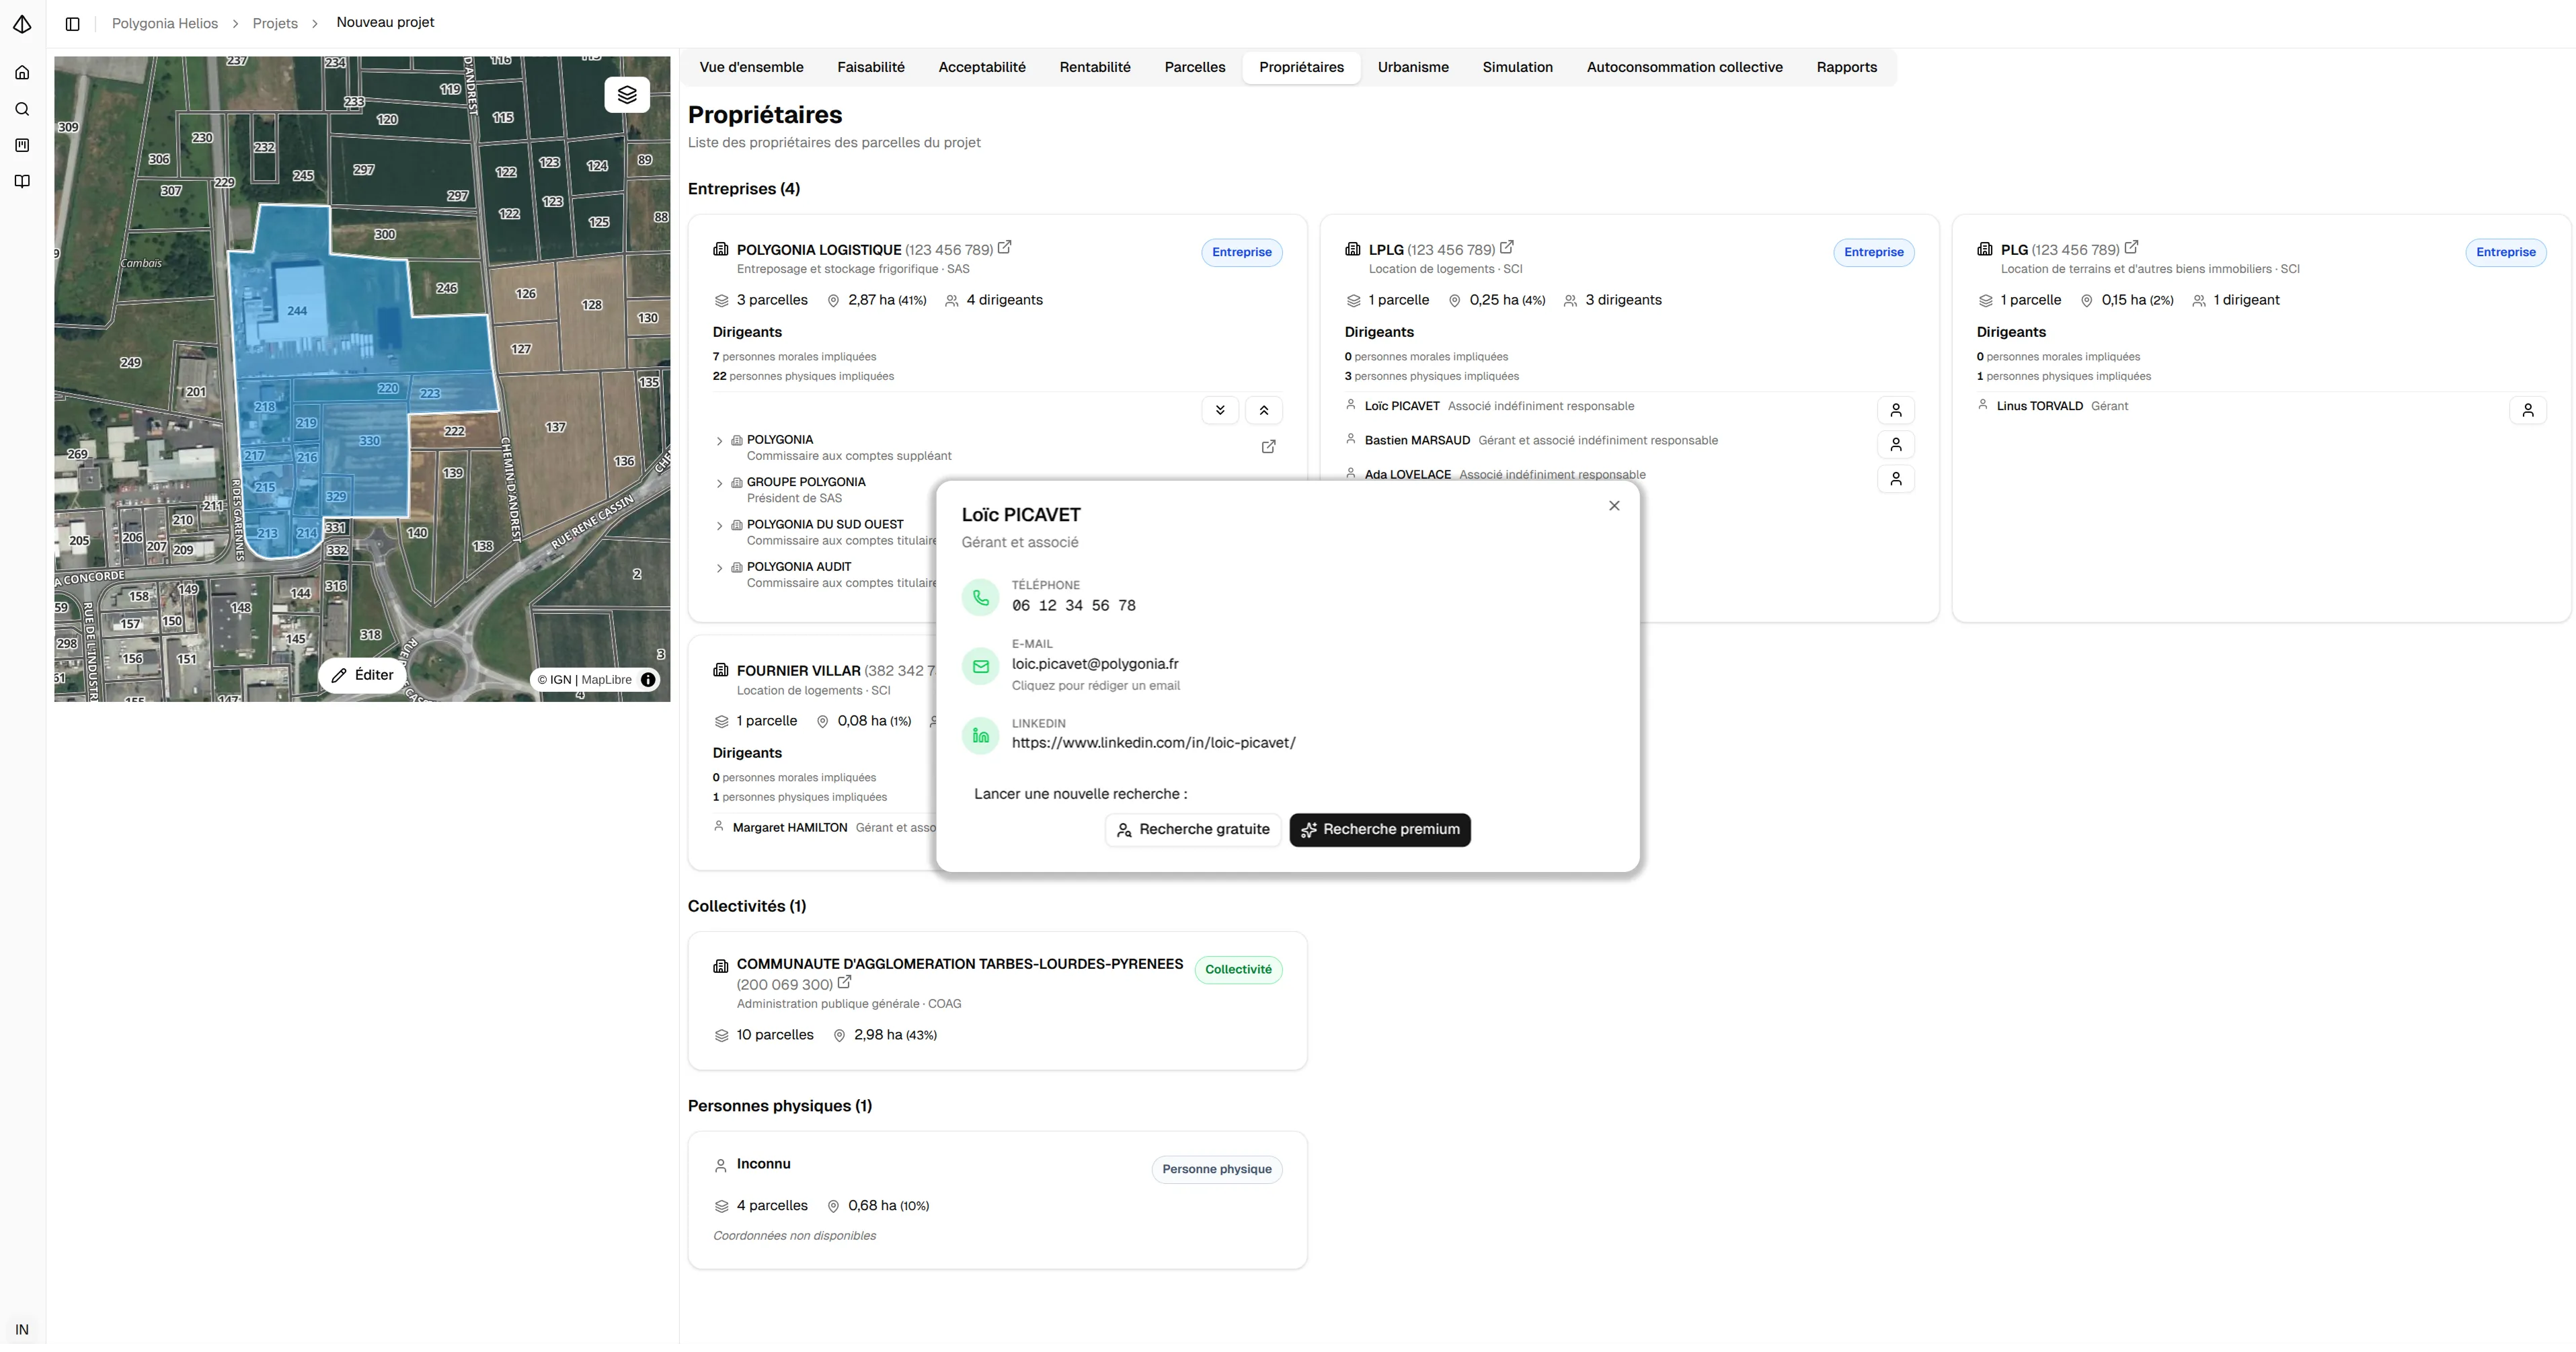Screen dimensions: 2576x1352
Task: Open Autoconsommation collective tab
Action: (1684, 67)
